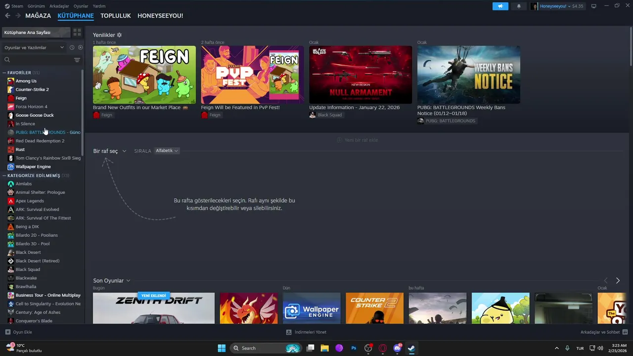This screenshot has height=356, width=633.
Task: Open the Bir raf seç dropdown
Action: tap(110, 151)
